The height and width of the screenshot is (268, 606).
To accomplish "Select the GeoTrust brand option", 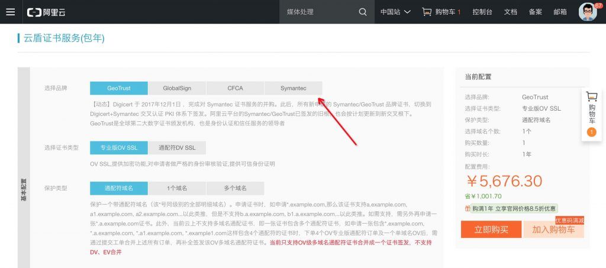I will tap(119, 88).
